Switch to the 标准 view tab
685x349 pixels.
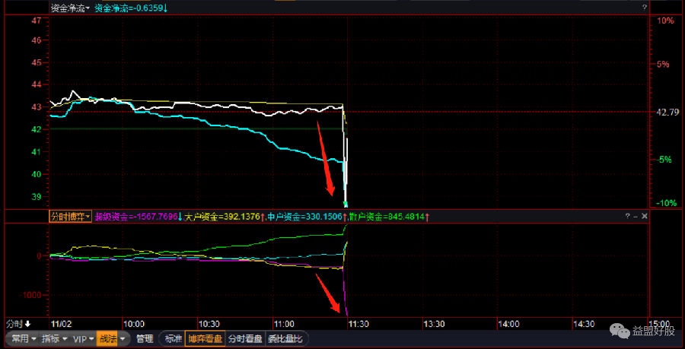tap(174, 338)
